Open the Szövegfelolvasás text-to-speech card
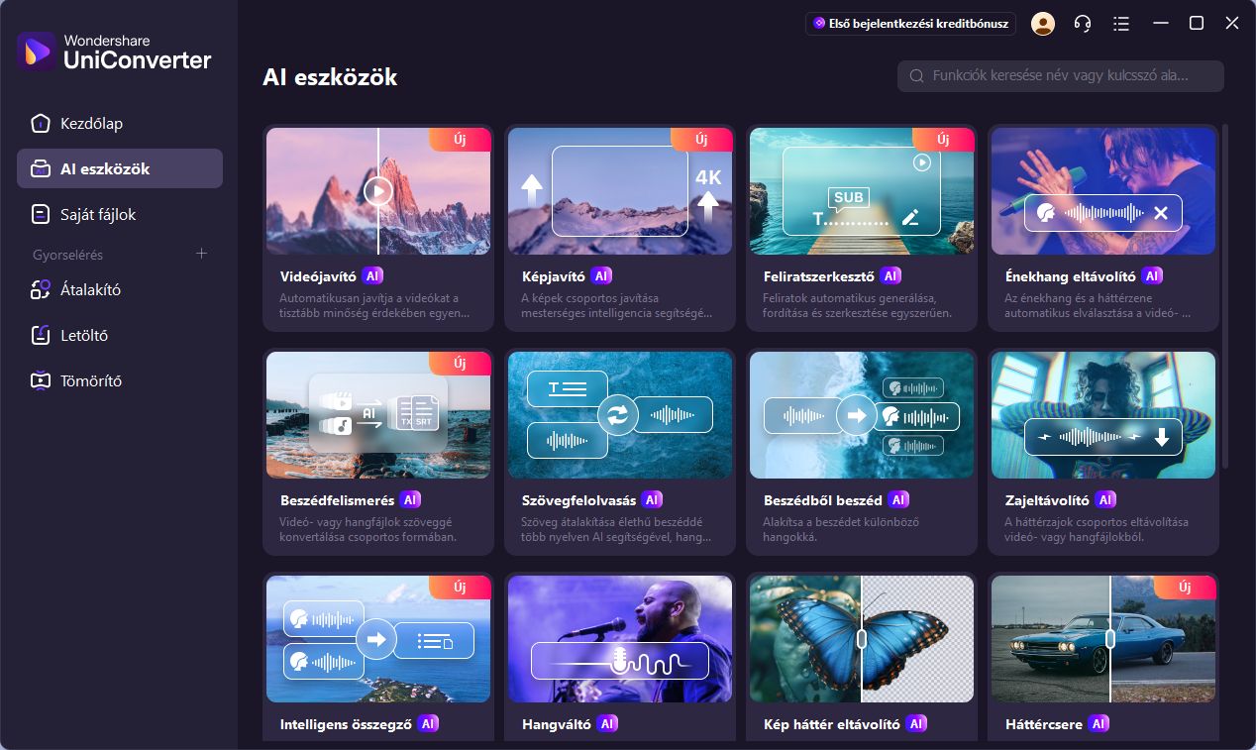 tap(620, 452)
